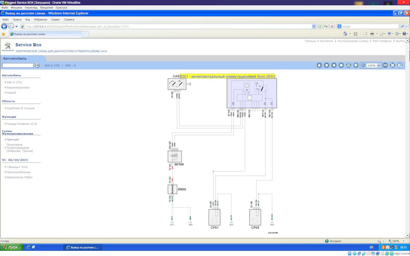Screen dimensions: 410x256
Task: Open '<Вьюэр> SVG' link
Action: pos(17,167)
